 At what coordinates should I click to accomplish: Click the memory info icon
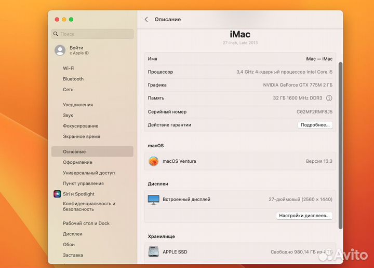tap(329, 98)
